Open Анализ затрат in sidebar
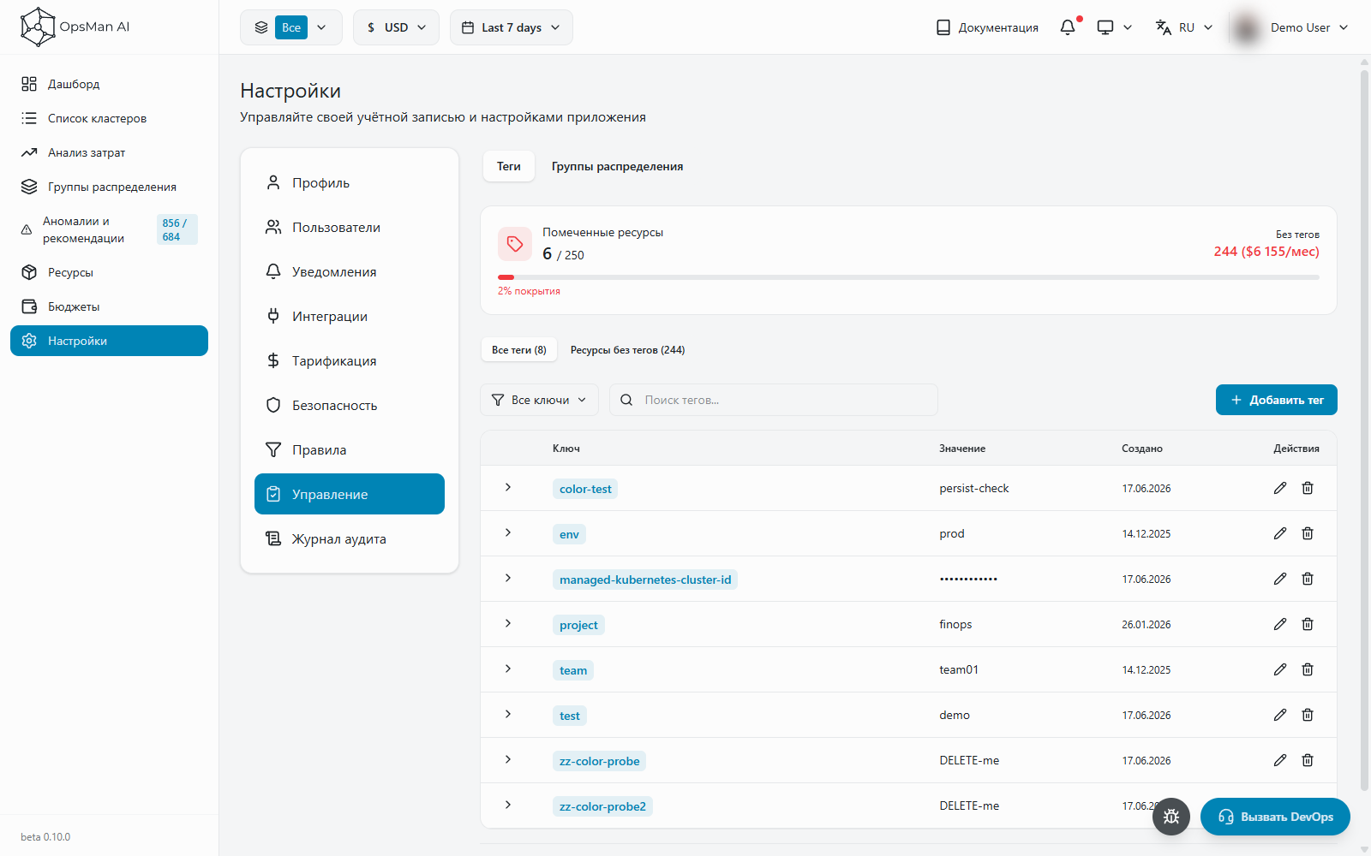Image resolution: width=1371 pixels, height=856 pixels. pos(109,152)
